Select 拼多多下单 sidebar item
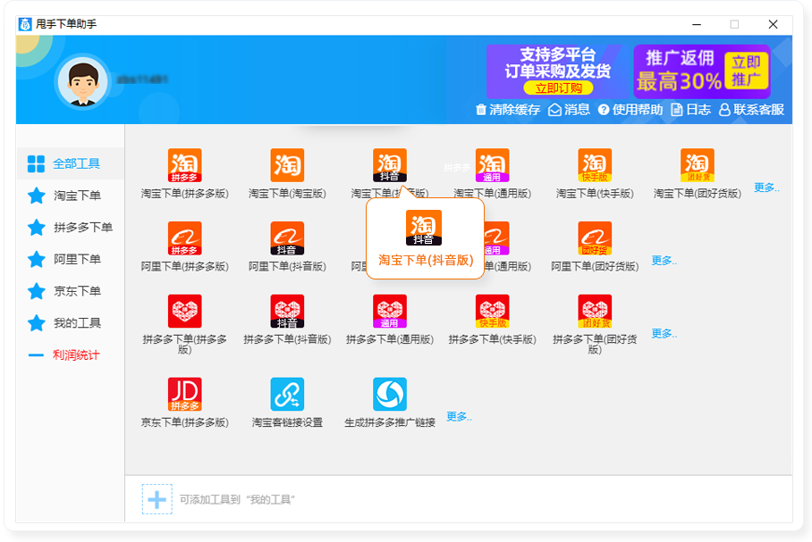The image size is (812, 542). pyautogui.click(x=70, y=228)
